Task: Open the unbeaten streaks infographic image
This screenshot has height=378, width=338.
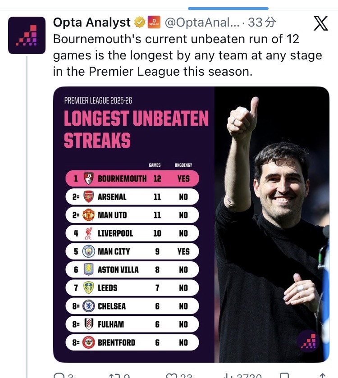Action: [x=191, y=224]
